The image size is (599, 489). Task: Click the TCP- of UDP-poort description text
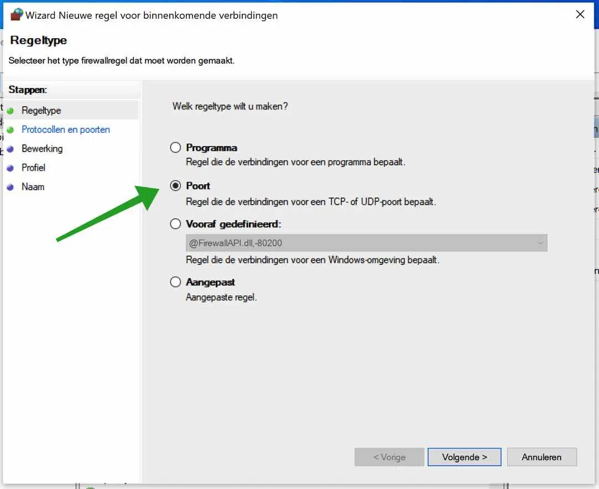311,202
